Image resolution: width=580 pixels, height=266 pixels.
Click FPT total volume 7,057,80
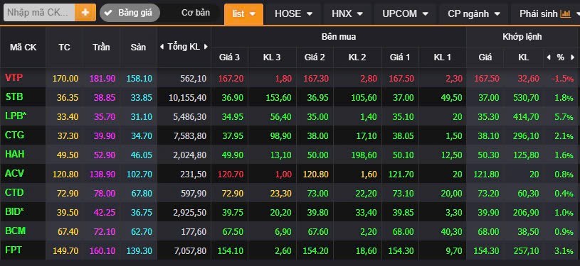(190, 251)
